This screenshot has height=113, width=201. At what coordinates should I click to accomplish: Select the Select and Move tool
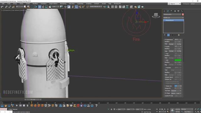point(40,7)
